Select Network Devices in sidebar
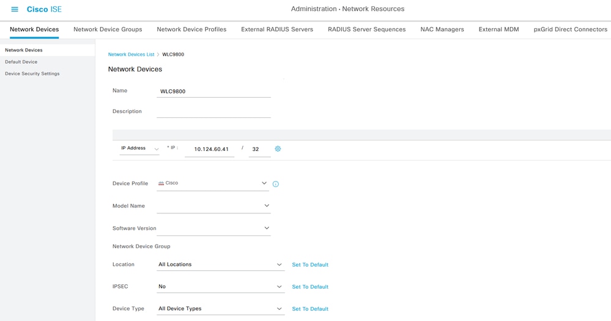The height and width of the screenshot is (321, 611). click(x=47, y=50)
